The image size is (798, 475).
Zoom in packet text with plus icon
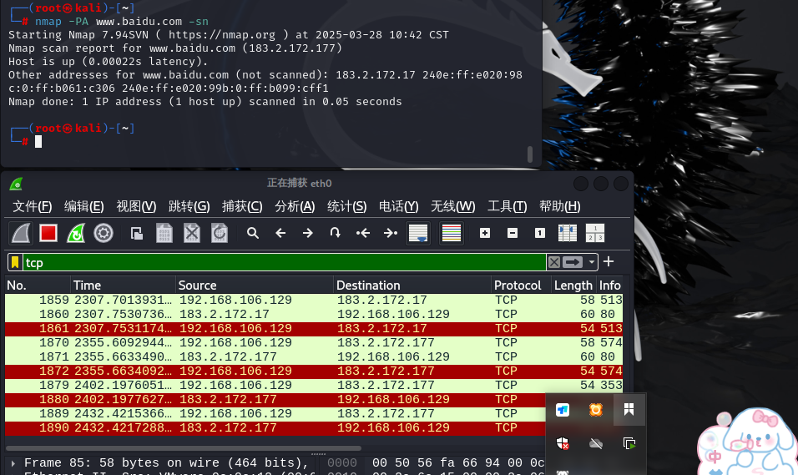pyautogui.click(x=485, y=233)
